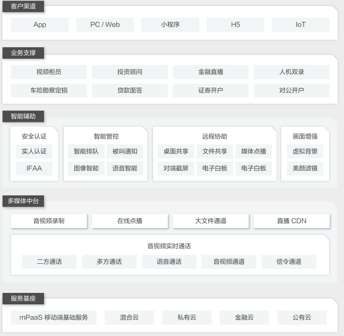Open the 音视频录制 box

coord(49,221)
